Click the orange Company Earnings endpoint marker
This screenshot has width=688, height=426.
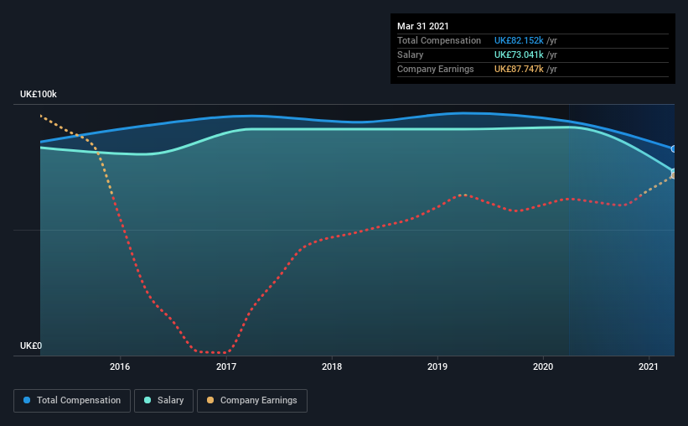674,175
